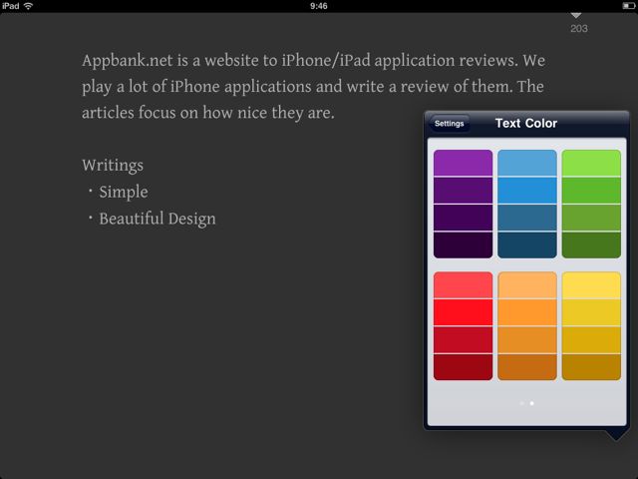Pick the third, dark purple swatch
Screen dimensions: 638x479
point(463,218)
